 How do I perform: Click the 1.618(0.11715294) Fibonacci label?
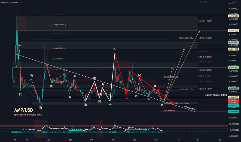point(205,21)
